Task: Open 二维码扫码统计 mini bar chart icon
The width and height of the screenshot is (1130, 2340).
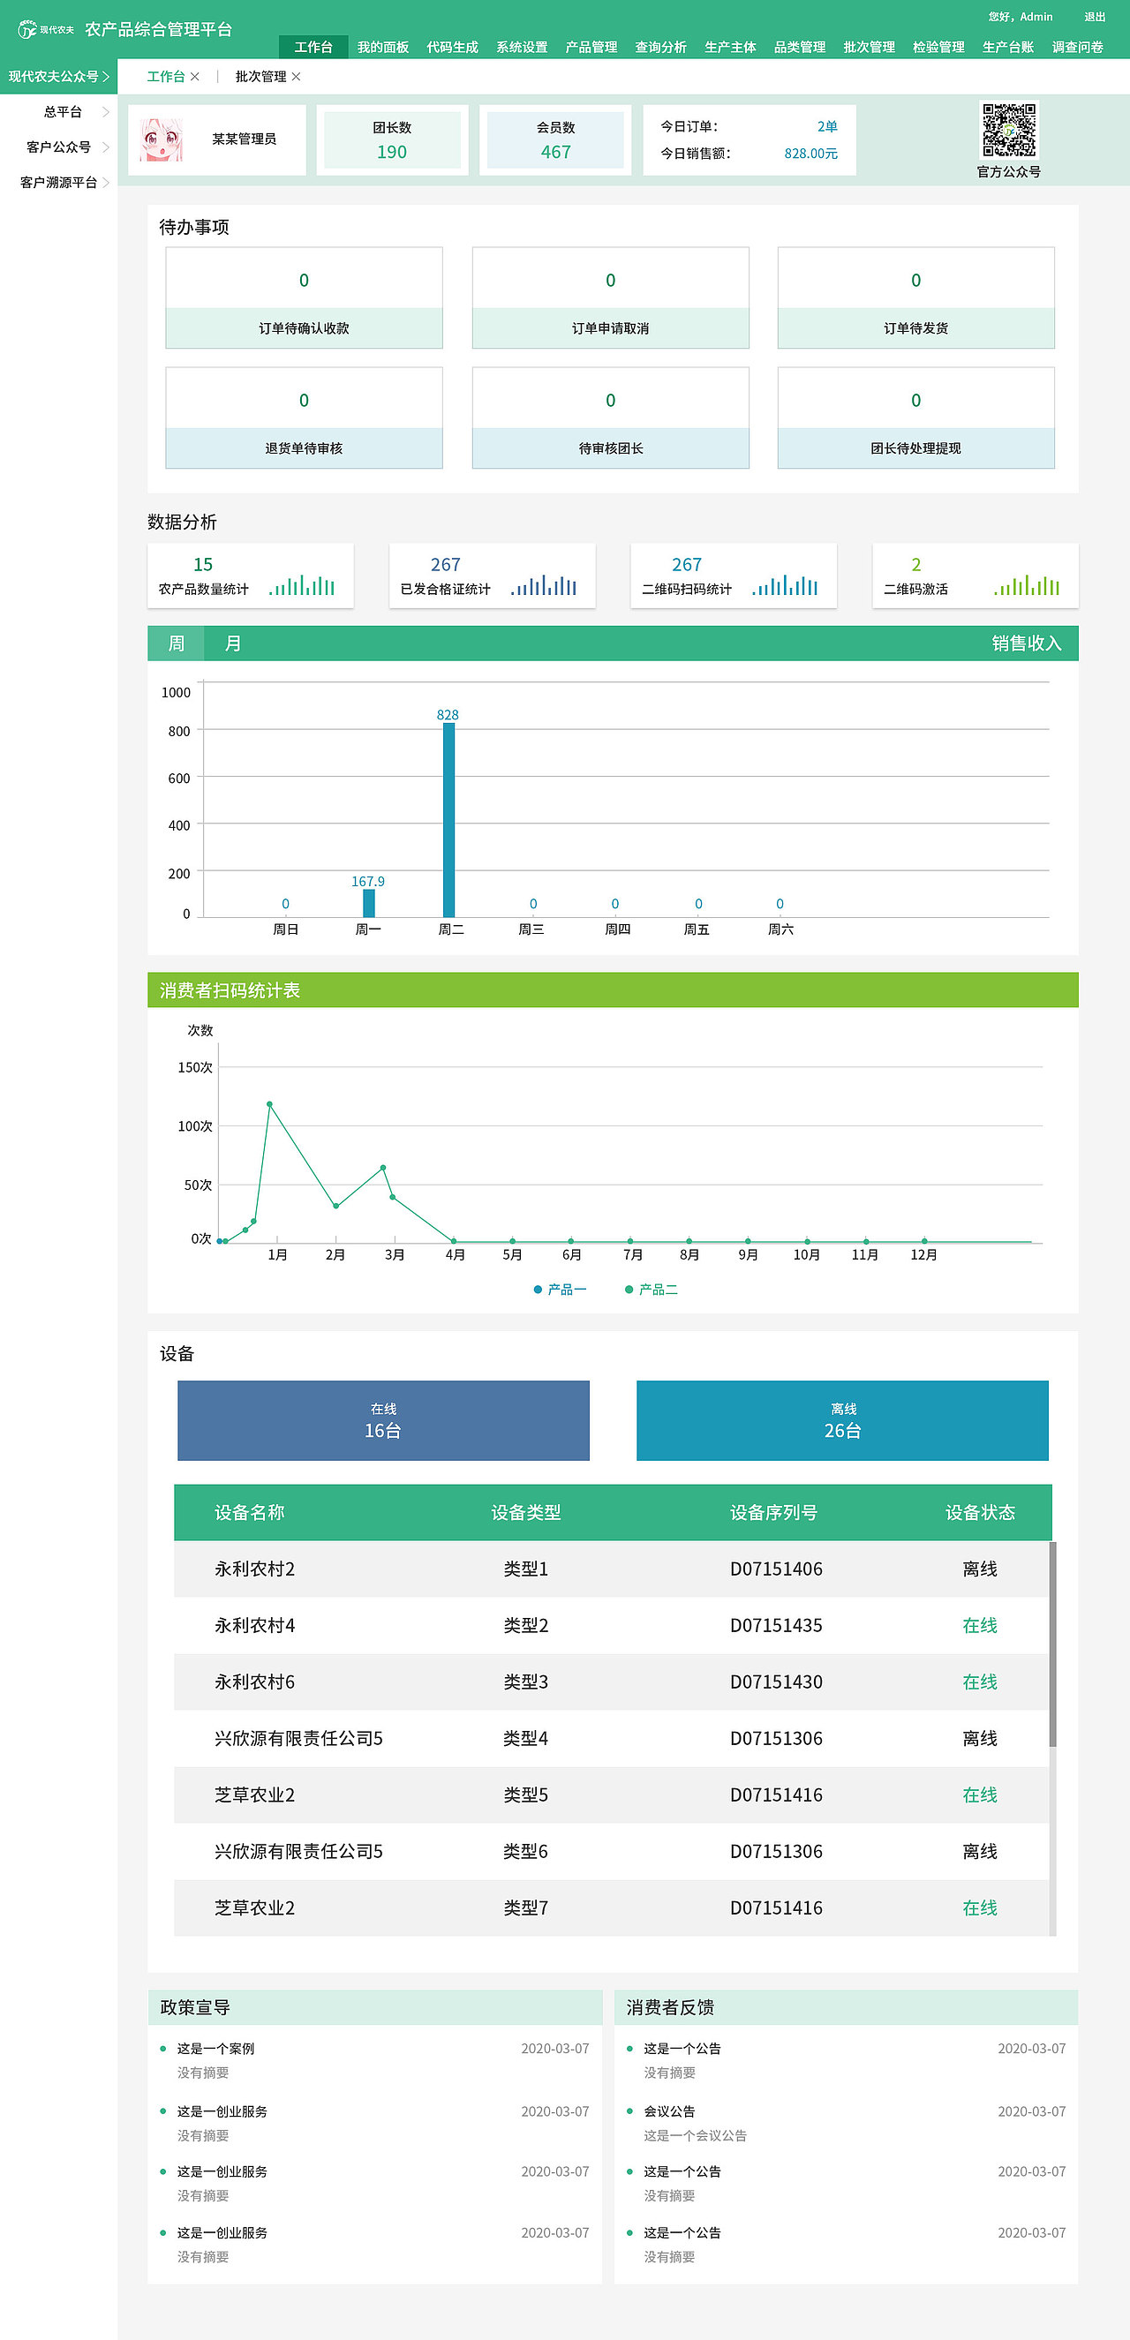Action: (x=785, y=584)
